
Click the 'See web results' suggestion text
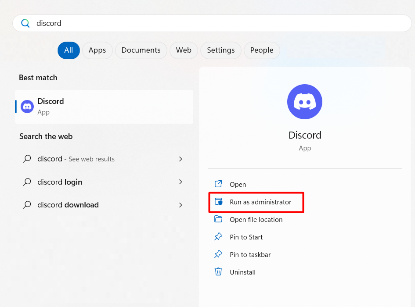point(91,159)
